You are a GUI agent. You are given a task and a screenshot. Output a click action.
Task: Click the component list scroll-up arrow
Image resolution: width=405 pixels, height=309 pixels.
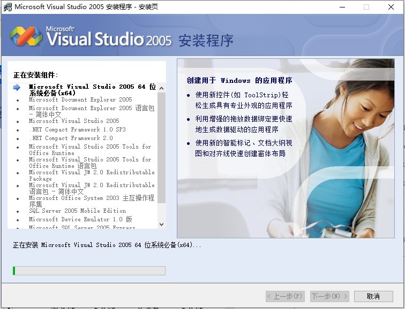[162, 88]
